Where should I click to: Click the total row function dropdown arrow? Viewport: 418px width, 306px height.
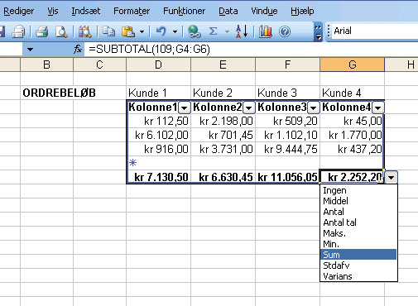[x=392, y=177]
